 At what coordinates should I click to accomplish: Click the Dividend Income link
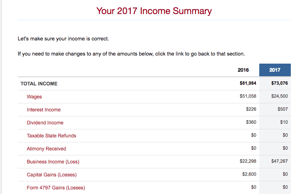click(x=45, y=123)
